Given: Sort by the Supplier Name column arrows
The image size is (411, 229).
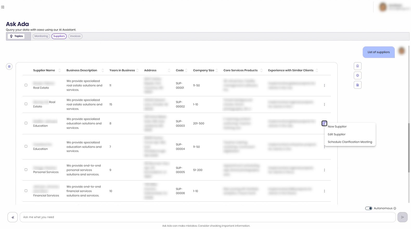Looking at the screenshot, I should click(60, 71).
